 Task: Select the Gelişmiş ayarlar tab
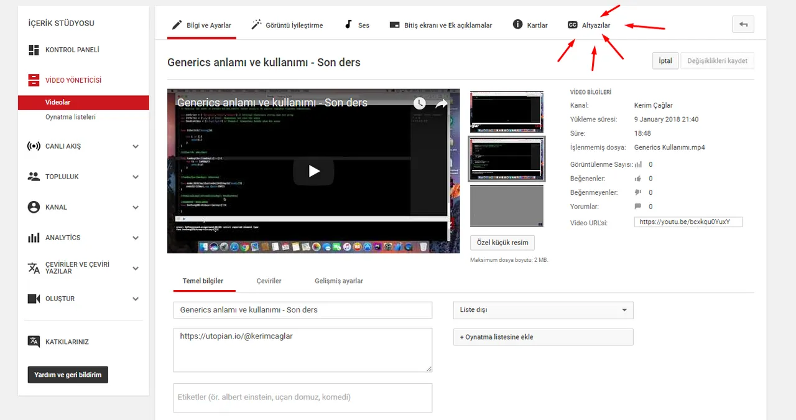point(339,281)
